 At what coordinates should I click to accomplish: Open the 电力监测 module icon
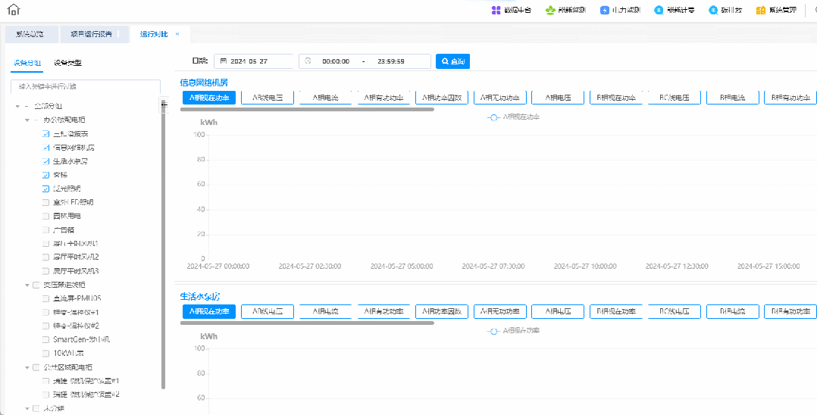click(605, 11)
